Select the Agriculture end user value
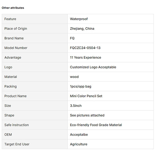Image resolution: width=156 pixels, height=156 pixels. point(79,144)
